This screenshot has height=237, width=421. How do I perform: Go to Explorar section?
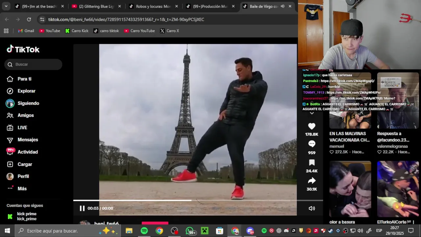click(21, 91)
